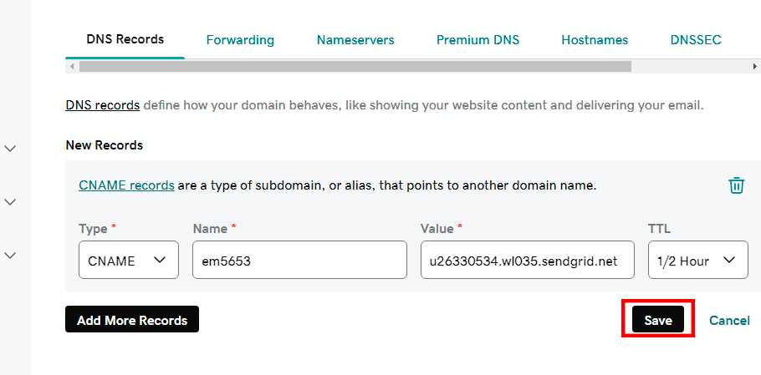Open the Forwarding tab
Screen dimensions: 761x375
[x=240, y=40]
